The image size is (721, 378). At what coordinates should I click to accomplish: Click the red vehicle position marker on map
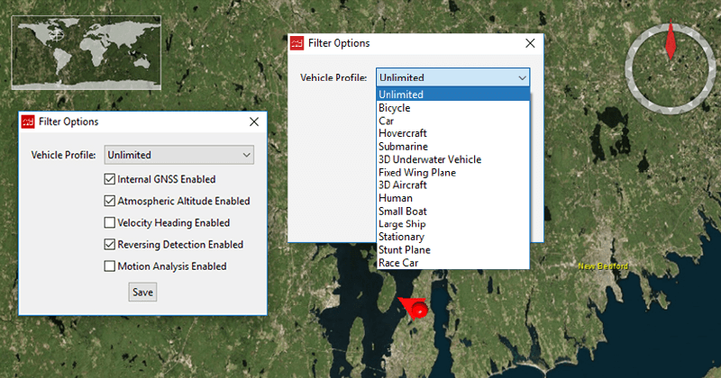click(x=416, y=309)
